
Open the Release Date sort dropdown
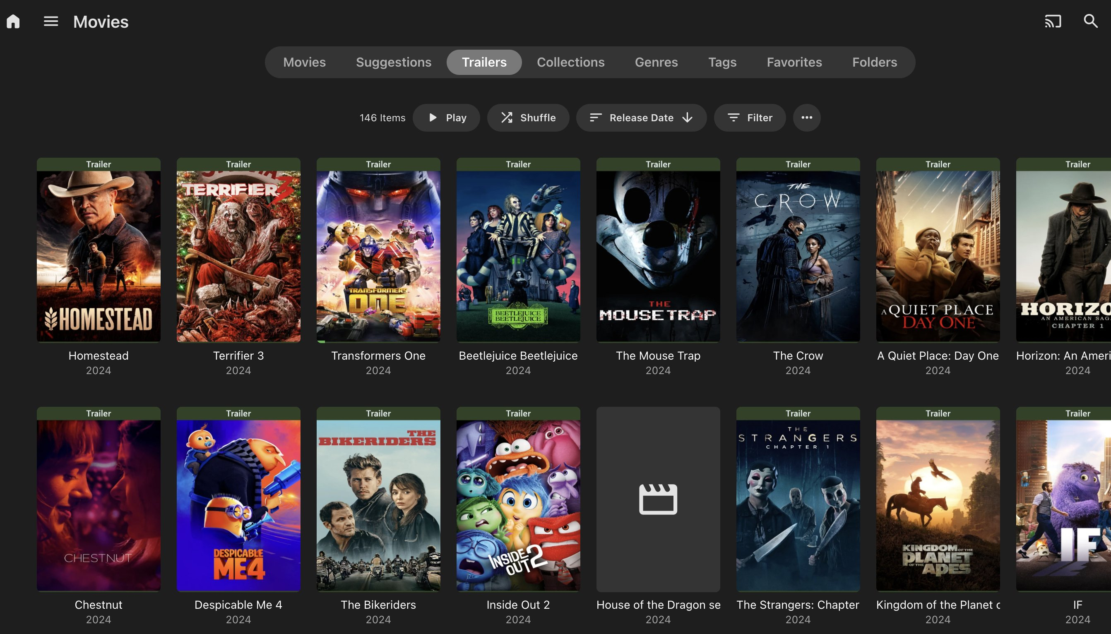pos(641,118)
